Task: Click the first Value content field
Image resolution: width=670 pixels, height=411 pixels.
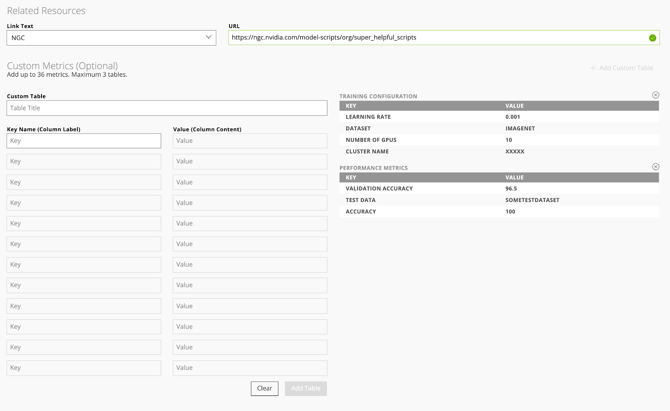Action: (250, 141)
